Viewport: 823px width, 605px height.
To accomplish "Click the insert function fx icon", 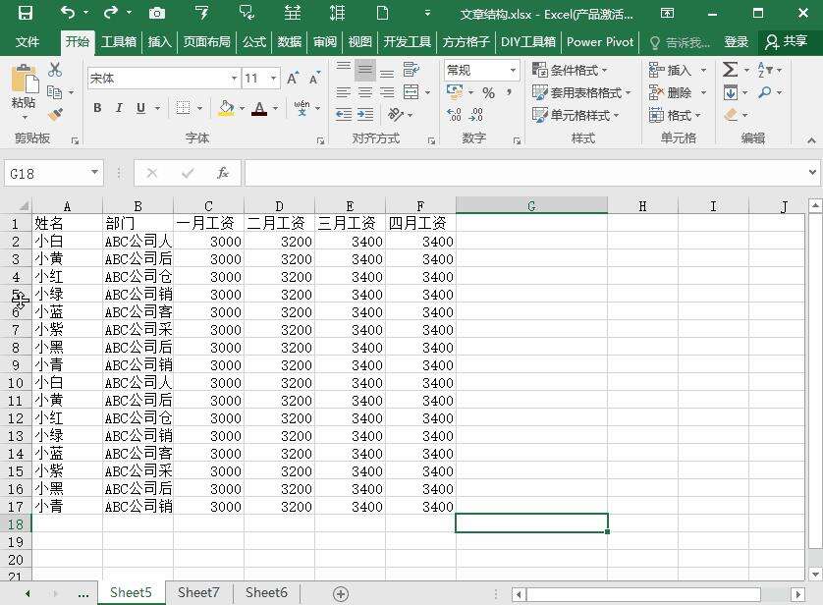I will point(223,173).
